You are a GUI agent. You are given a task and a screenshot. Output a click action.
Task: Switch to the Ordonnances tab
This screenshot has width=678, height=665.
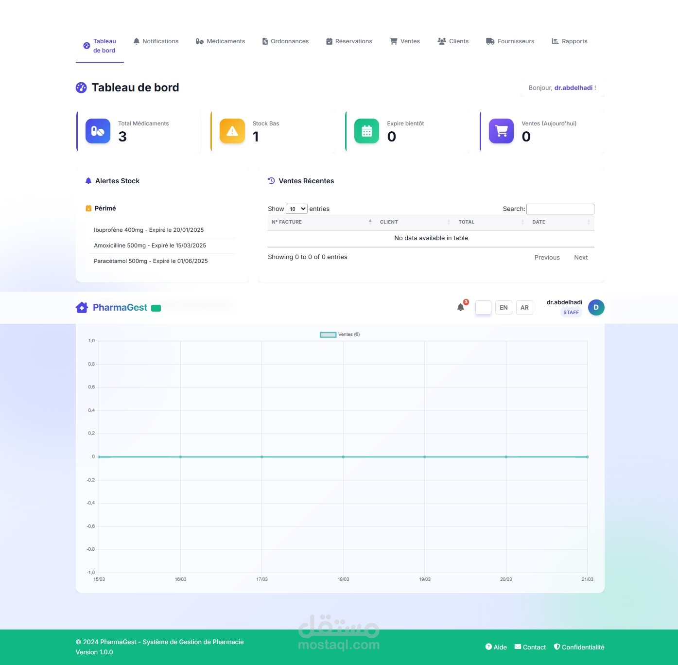point(285,41)
